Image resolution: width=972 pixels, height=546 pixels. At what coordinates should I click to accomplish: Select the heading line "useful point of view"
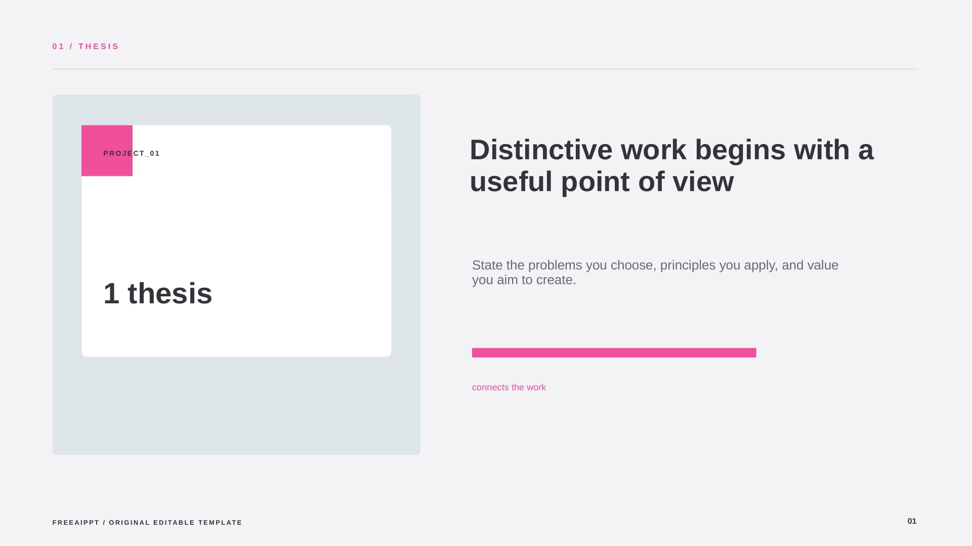coord(602,182)
